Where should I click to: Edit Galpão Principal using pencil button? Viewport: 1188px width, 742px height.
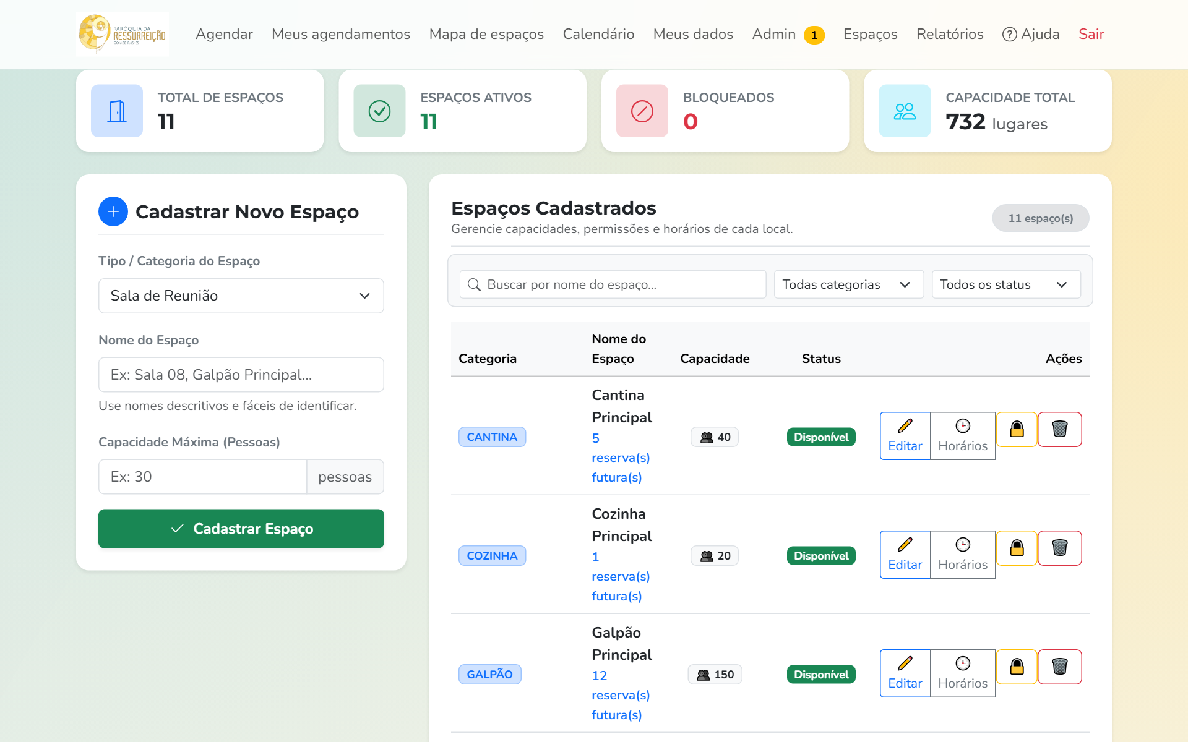point(905,673)
